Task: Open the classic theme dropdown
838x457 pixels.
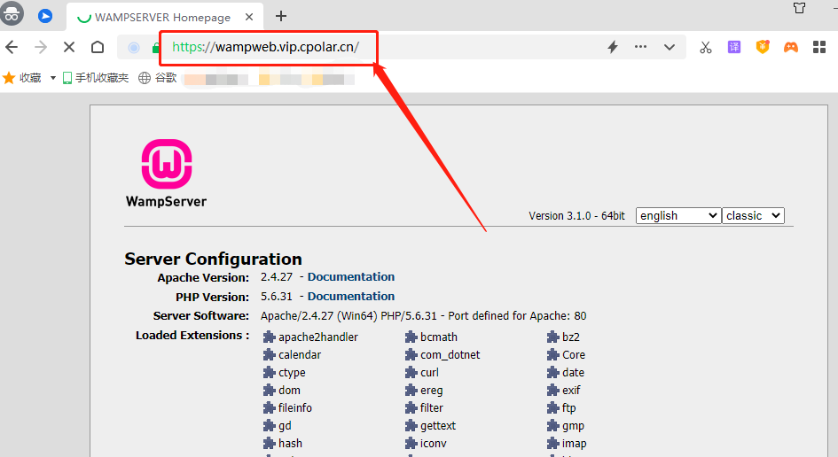Action: pyautogui.click(x=753, y=216)
